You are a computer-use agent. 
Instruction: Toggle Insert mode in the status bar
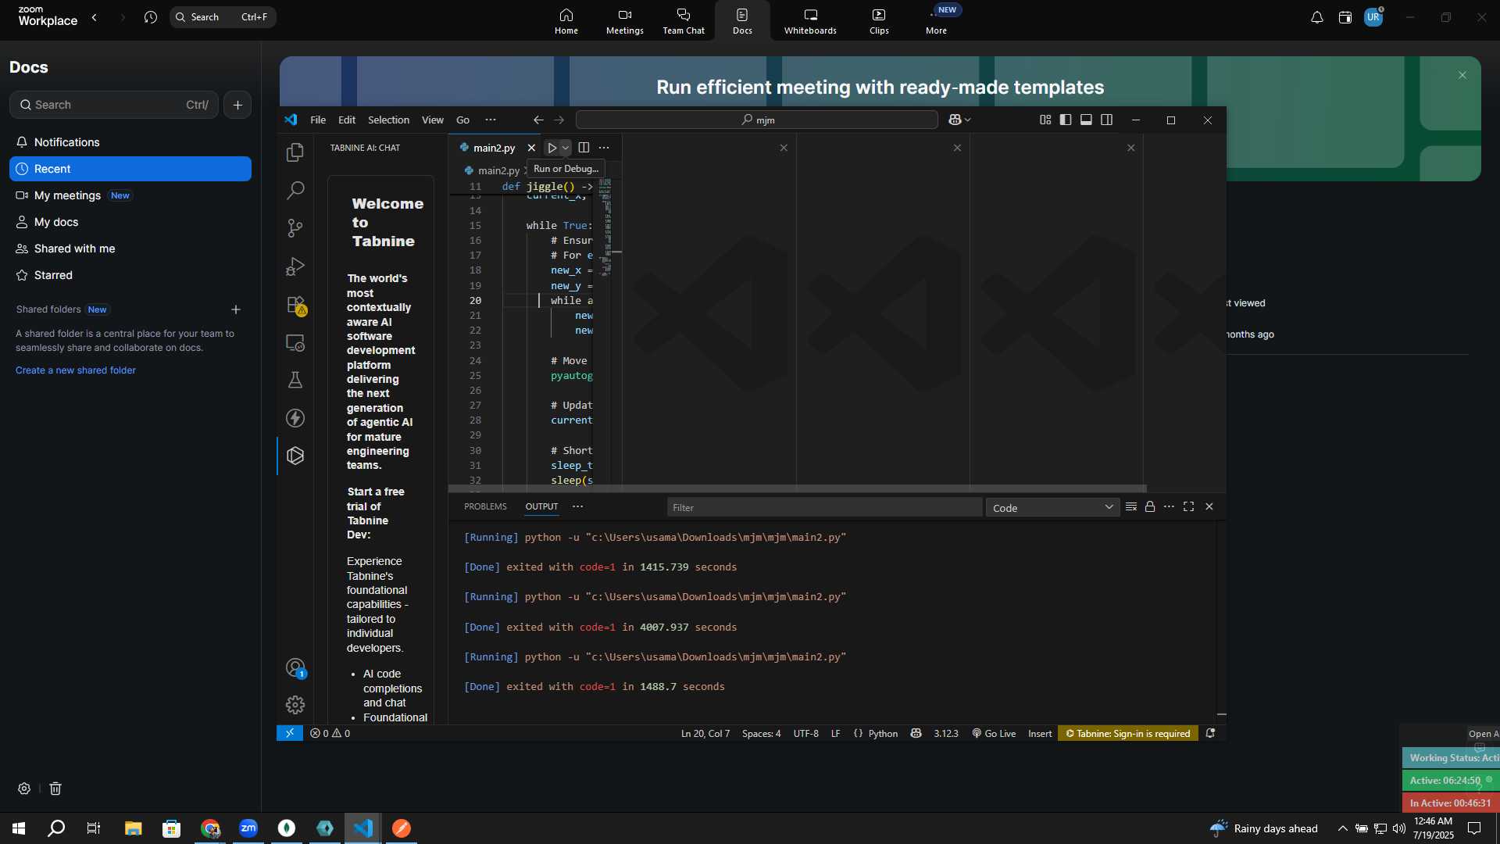pos(1040,733)
